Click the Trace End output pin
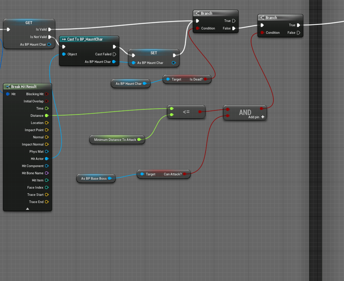 click(47, 202)
